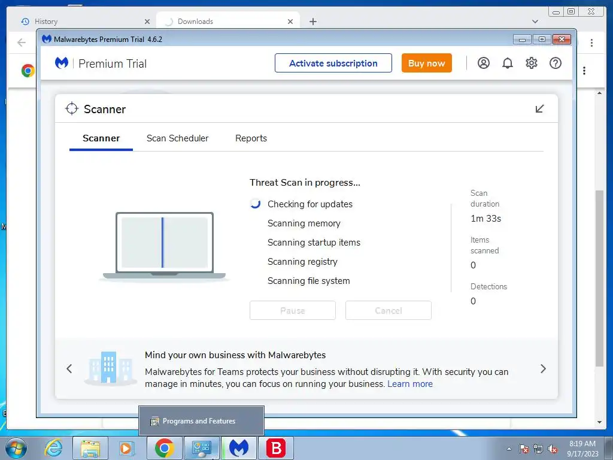Close the History tab in Chrome
613x460 pixels.
[147, 22]
